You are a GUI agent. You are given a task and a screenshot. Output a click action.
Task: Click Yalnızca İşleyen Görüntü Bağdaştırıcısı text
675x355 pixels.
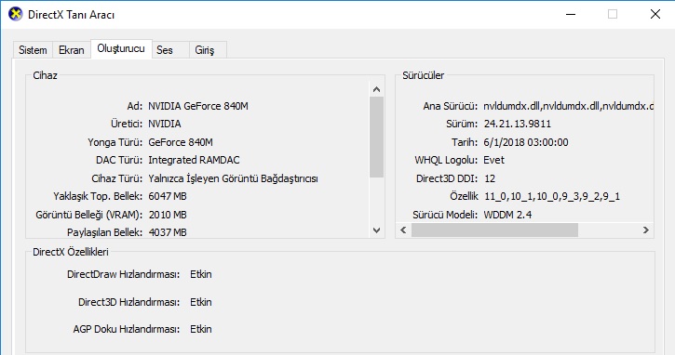[x=233, y=178]
